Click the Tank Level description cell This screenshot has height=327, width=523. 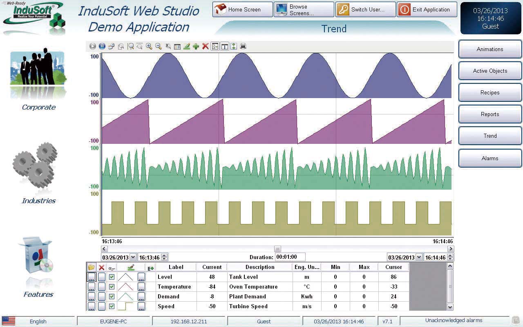[260, 277]
